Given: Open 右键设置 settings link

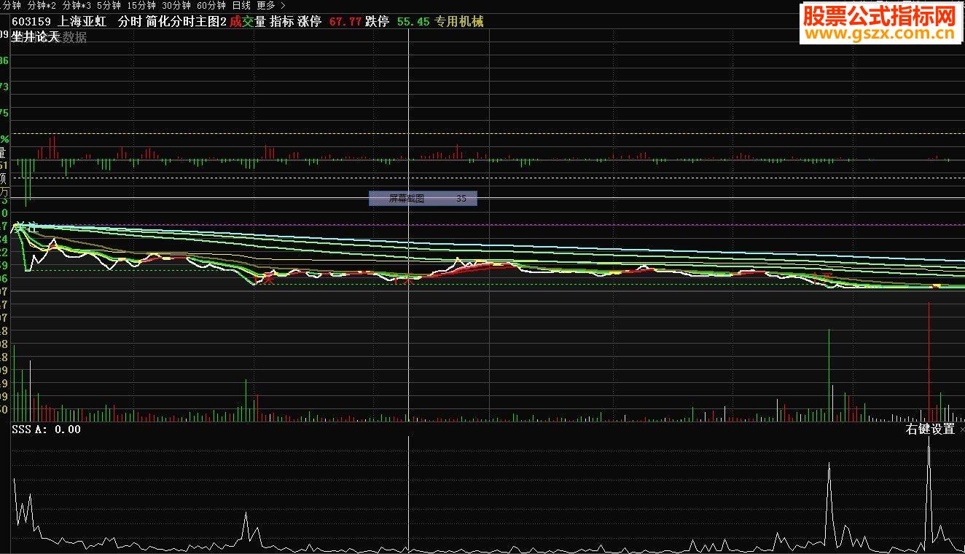Looking at the screenshot, I should (x=930, y=430).
